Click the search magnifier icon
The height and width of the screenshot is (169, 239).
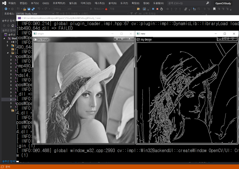click(207, 3)
